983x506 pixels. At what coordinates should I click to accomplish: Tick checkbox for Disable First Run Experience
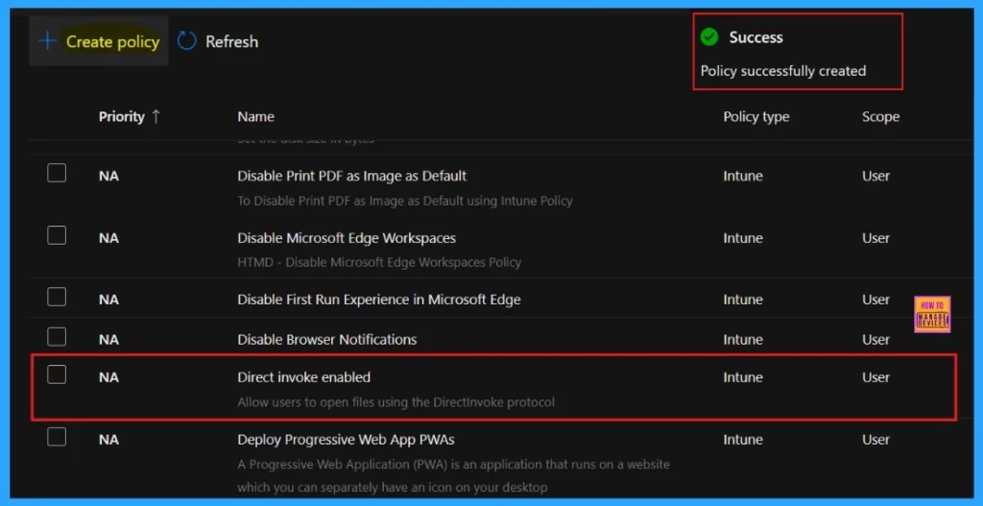pyautogui.click(x=57, y=297)
